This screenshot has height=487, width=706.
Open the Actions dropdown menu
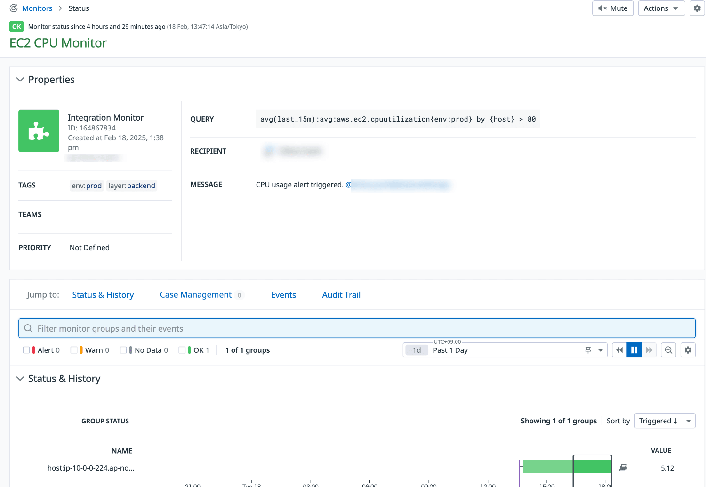coord(661,8)
